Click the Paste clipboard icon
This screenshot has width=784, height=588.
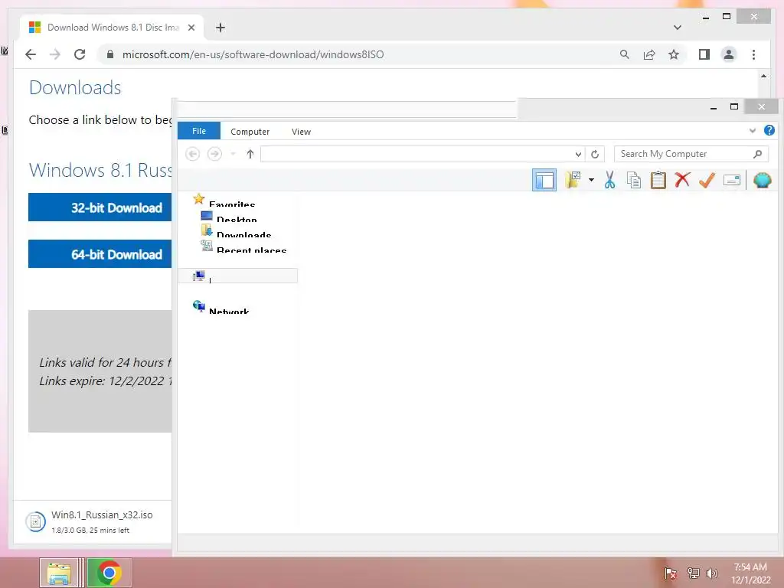pyautogui.click(x=658, y=180)
